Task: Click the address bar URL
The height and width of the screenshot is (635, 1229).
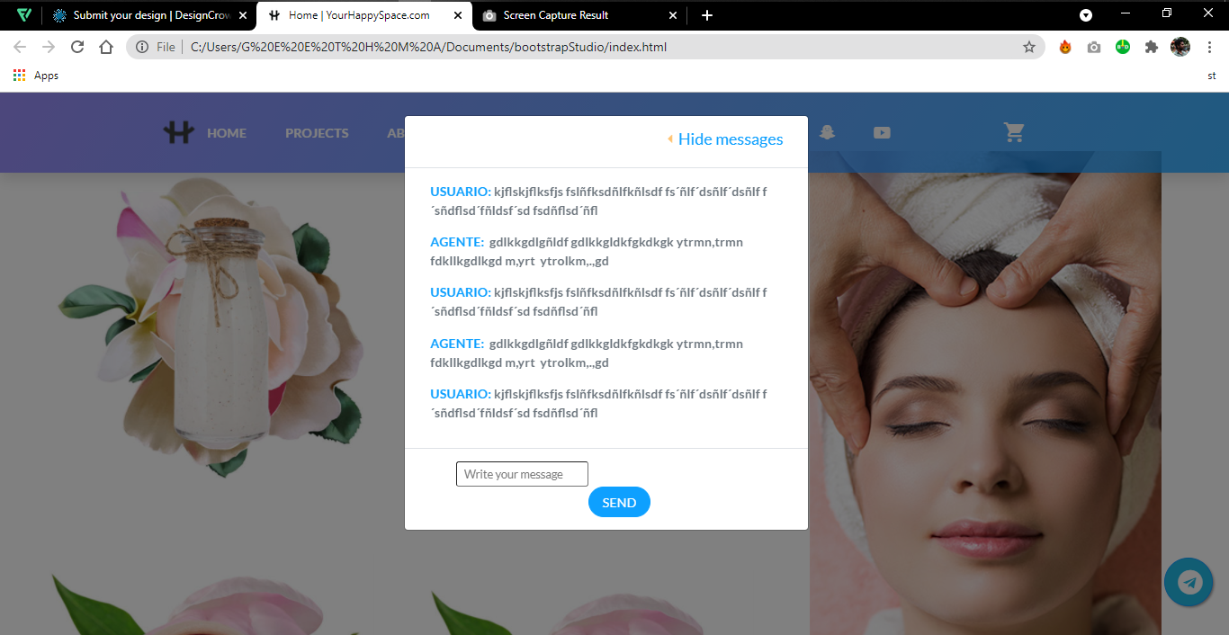Action: 429,47
